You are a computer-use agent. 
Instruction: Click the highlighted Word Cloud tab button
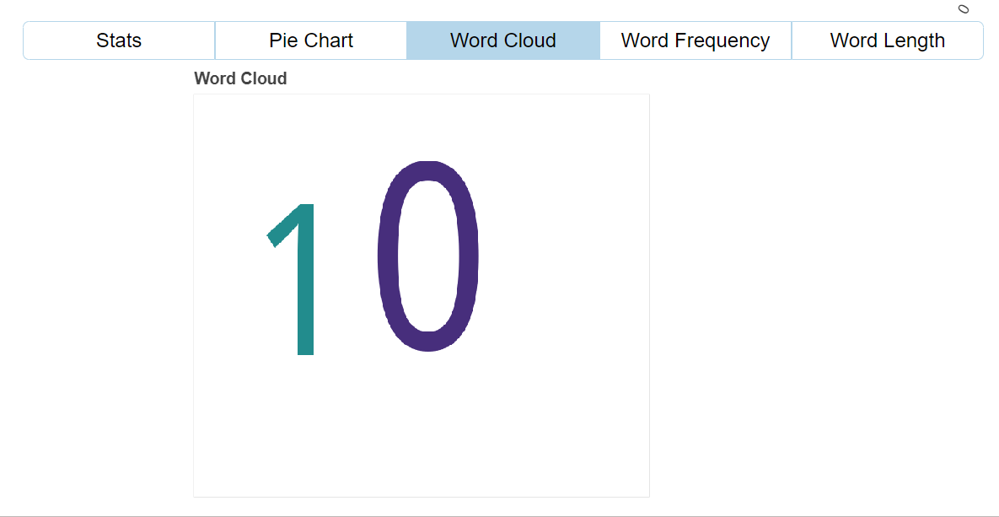click(x=502, y=40)
